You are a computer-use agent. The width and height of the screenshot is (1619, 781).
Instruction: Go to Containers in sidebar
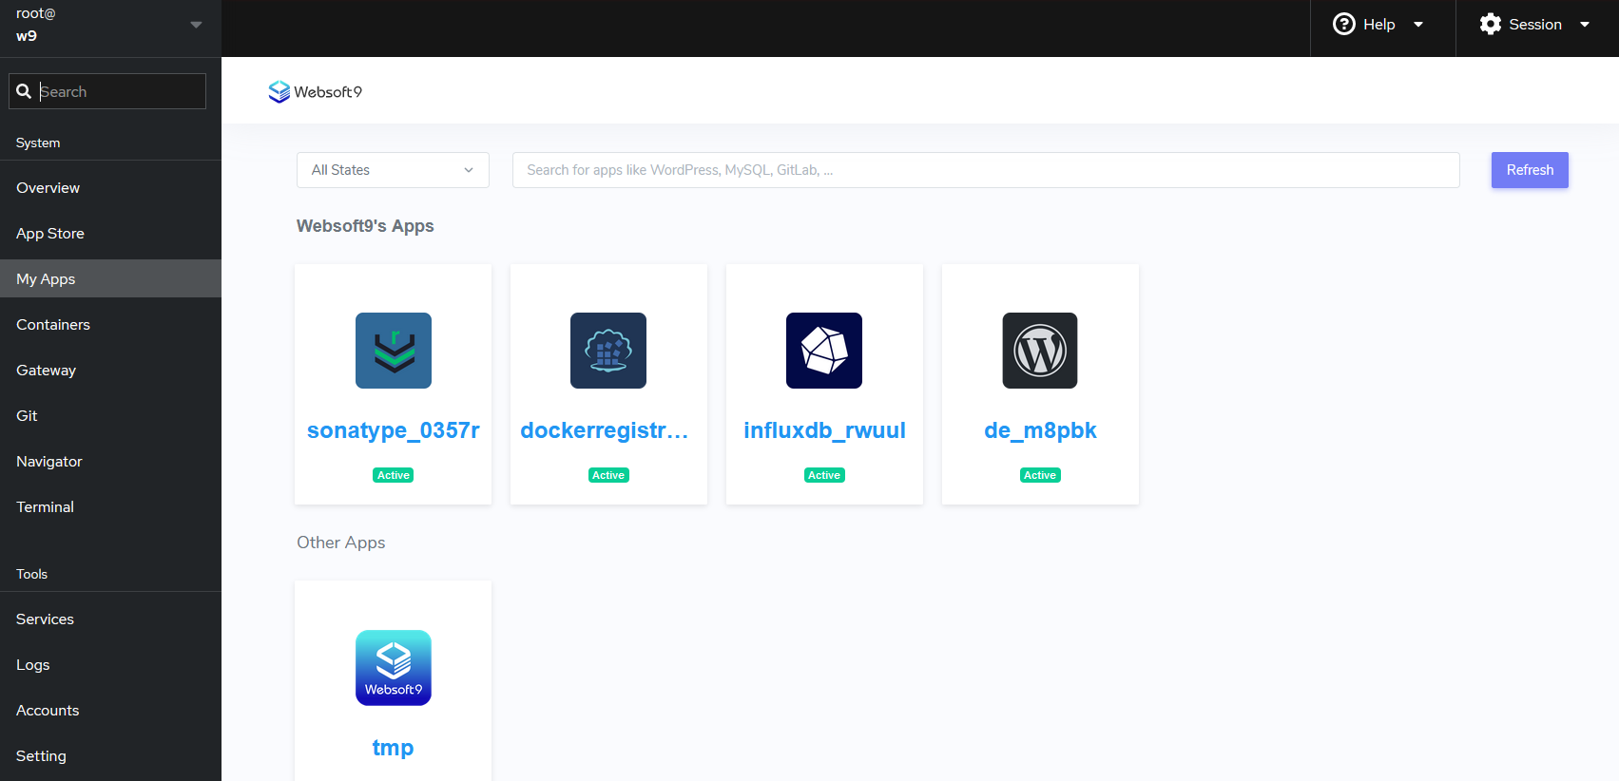click(x=53, y=325)
